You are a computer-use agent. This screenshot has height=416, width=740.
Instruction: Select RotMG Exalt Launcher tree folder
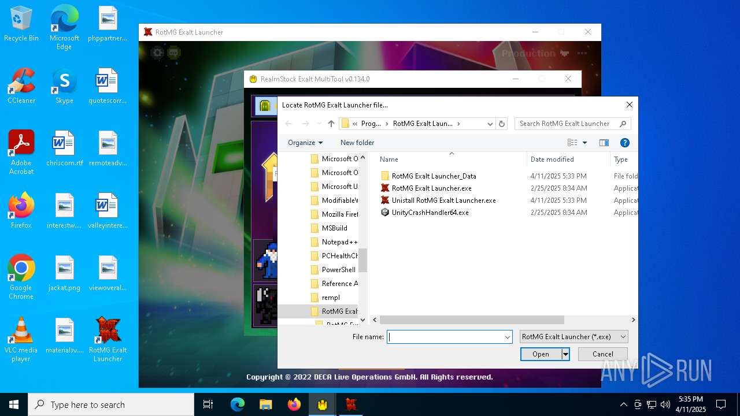334,311
